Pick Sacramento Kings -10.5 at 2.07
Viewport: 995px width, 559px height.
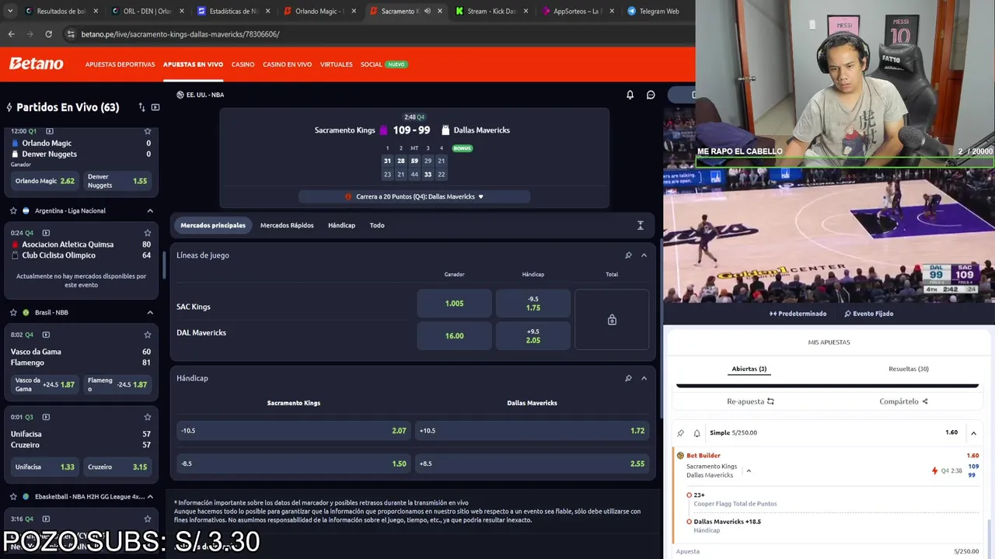(x=293, y=430)
